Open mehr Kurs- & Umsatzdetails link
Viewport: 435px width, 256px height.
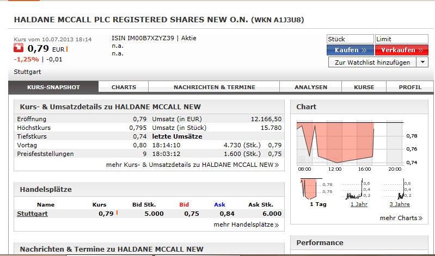[x=192, y=164]
